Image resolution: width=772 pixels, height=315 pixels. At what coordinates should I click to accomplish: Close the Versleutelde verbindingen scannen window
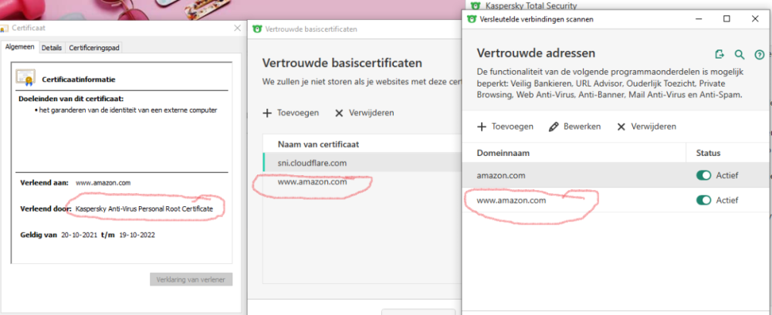(x=755, y=19)
